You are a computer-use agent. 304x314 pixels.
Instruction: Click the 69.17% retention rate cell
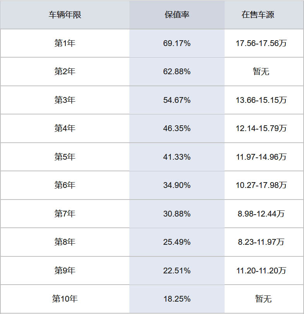(x=177, y=44)
